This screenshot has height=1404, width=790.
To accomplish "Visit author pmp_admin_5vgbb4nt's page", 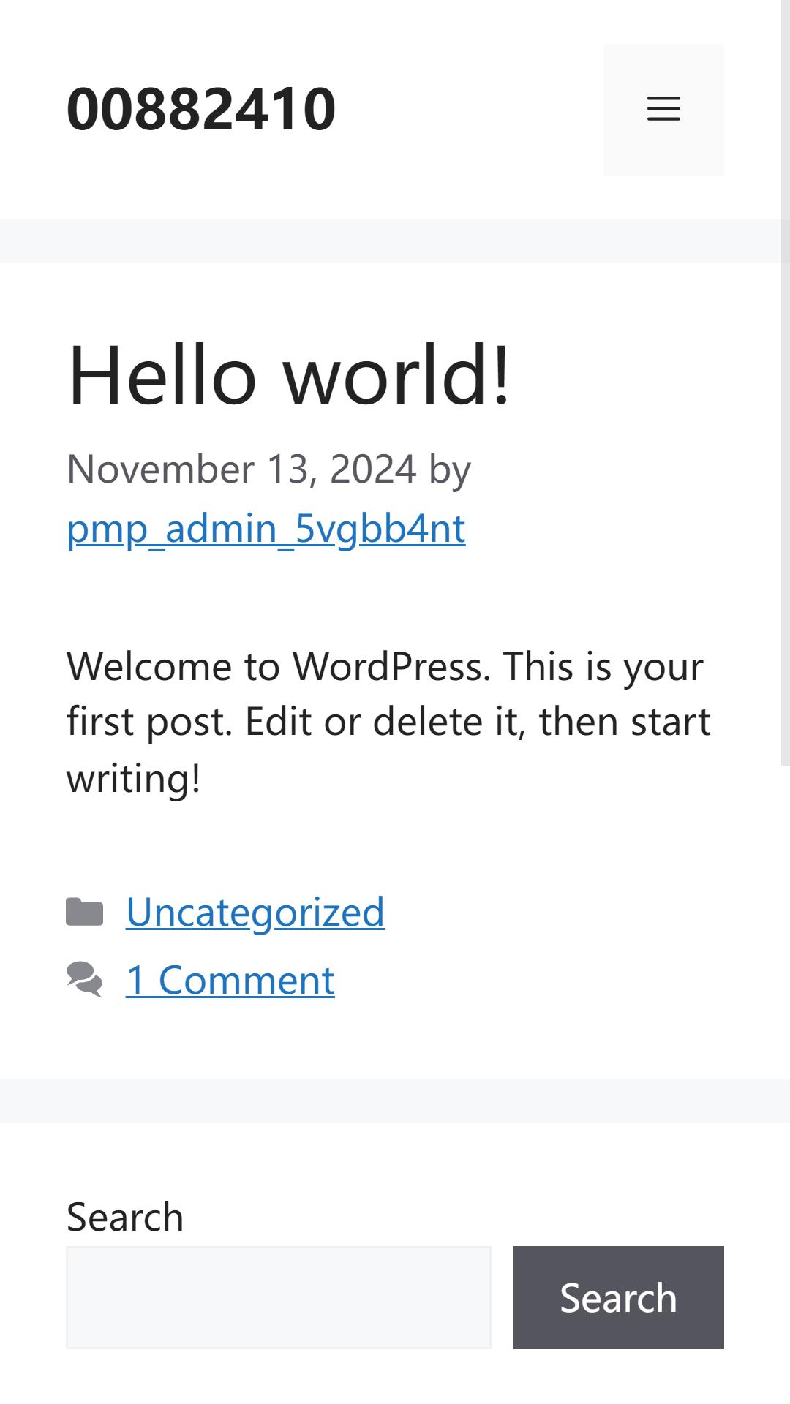I will pos(266,528).
